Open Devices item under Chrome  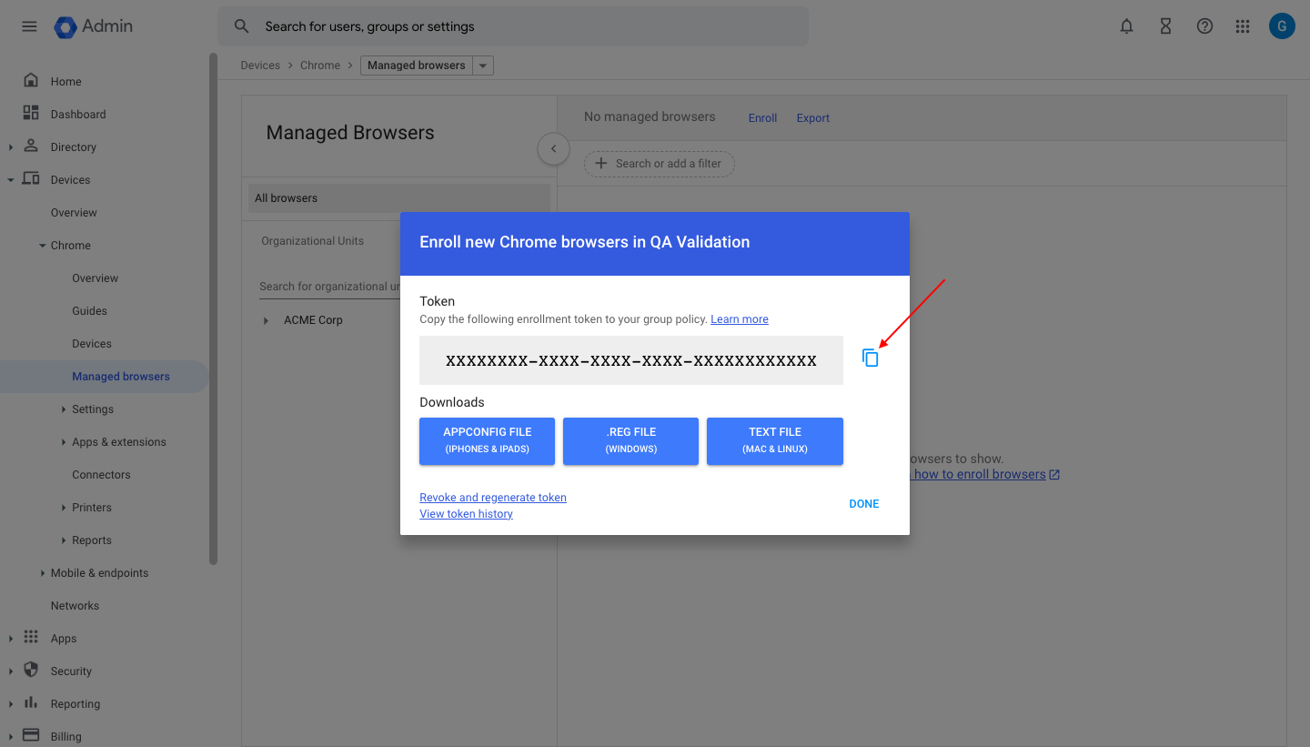[92, 344]
